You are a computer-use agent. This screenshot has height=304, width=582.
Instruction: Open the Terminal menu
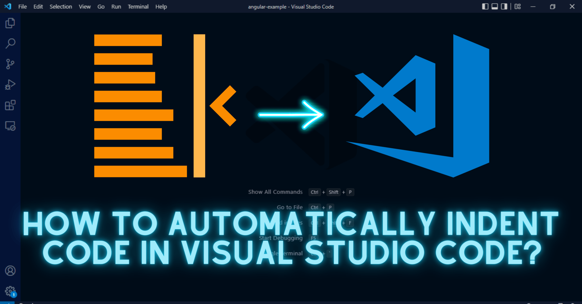[x=138, y=7]
